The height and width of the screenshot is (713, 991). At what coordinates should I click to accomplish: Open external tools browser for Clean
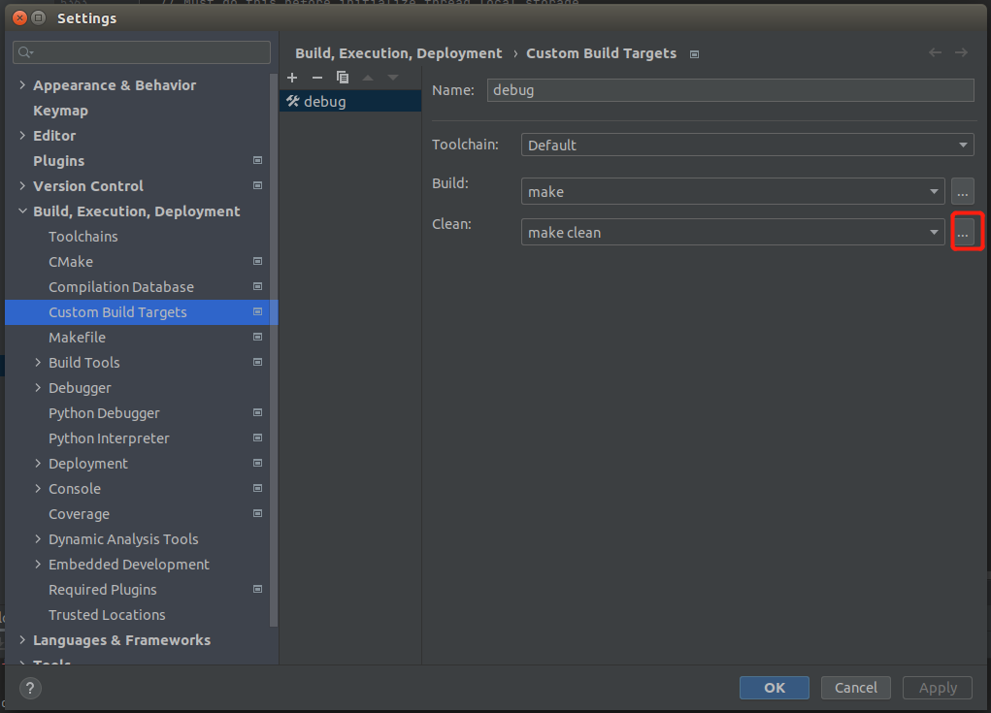tap(962, 233)
